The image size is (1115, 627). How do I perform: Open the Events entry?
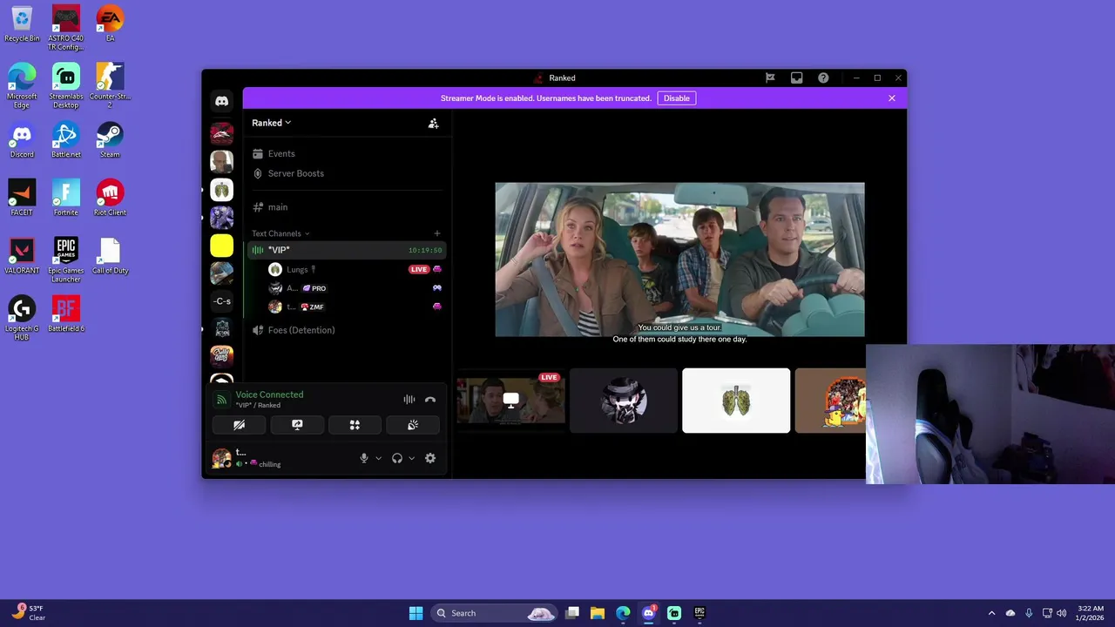click(x=281, y=153)
